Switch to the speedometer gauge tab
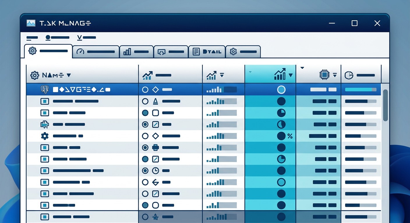The image size is (410, 223). [x=96, y=52]
